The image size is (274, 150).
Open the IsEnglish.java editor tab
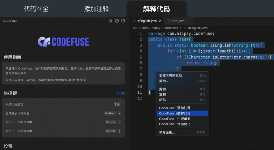tap(146, 21)
